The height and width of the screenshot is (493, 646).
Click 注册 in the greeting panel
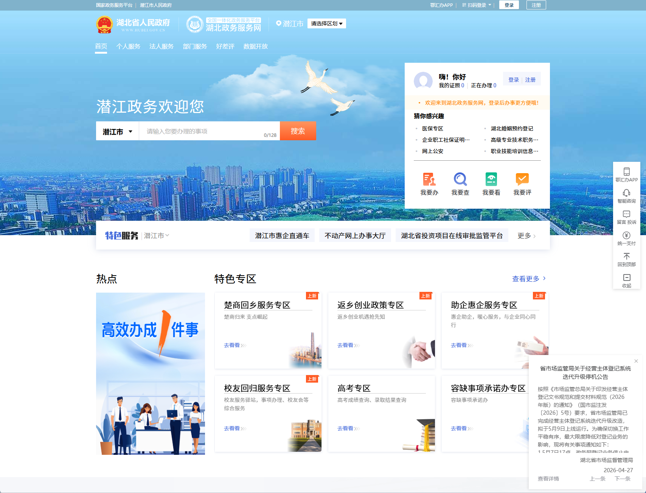click(x=530, y=80)
